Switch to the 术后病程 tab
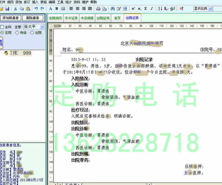This screenshot has width=222, height=185. tap(87, 18)
